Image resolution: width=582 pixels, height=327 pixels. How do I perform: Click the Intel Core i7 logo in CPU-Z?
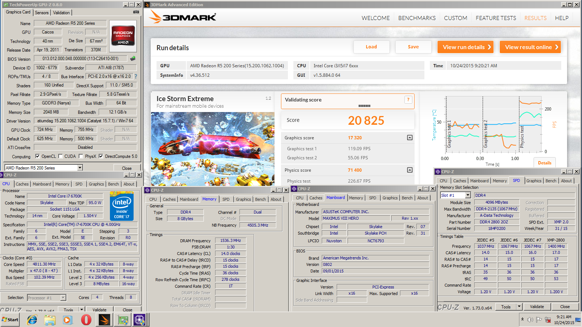(122, 206)
